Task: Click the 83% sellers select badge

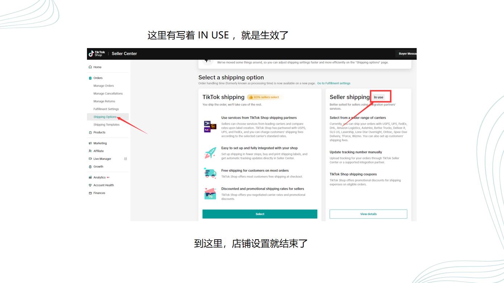Action: 264,97
